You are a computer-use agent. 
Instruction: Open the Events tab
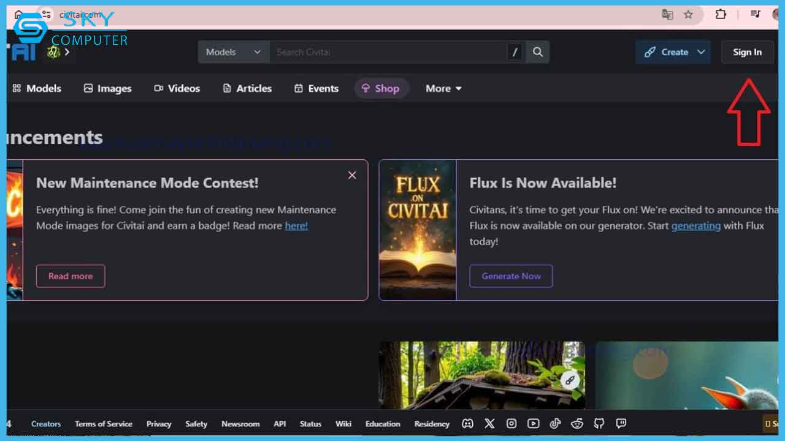(x=316, y=88)
